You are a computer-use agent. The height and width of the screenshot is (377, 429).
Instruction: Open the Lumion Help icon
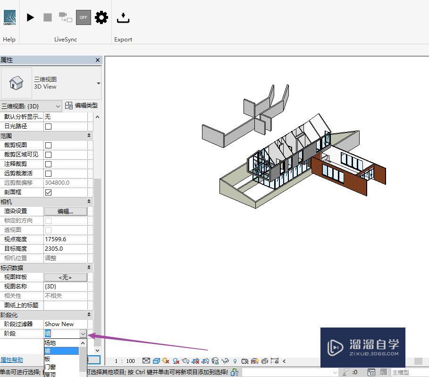(9, 17)
